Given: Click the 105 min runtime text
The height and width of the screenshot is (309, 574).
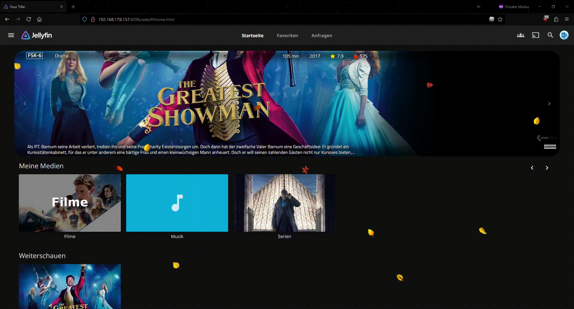Looking at the screenshot, I should (x=291, y=56).
